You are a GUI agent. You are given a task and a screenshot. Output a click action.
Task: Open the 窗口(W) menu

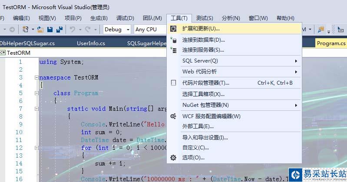tap(258, 18)
